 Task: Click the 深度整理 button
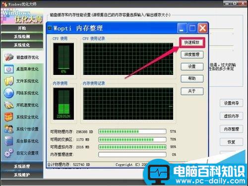pos(192,55)
